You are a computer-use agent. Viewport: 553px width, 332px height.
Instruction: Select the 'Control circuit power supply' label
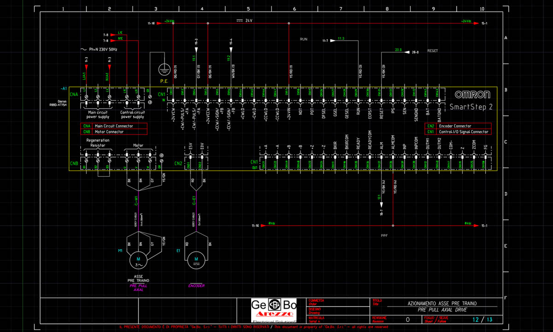(x=133, y=114)
